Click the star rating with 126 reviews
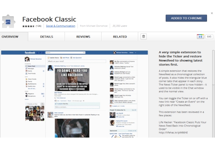 (32, 26)
